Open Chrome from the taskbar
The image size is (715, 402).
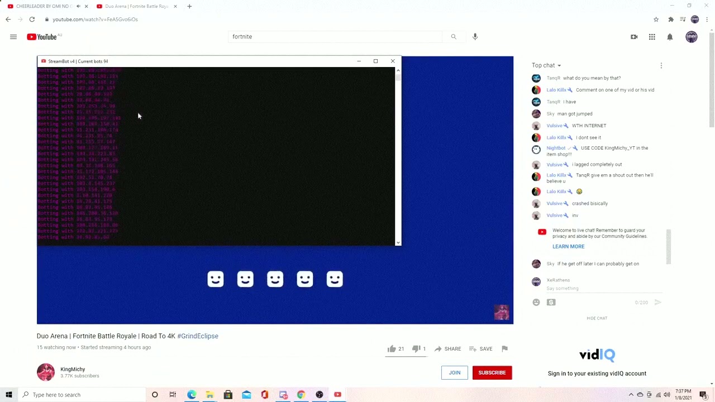click(301, 395)
